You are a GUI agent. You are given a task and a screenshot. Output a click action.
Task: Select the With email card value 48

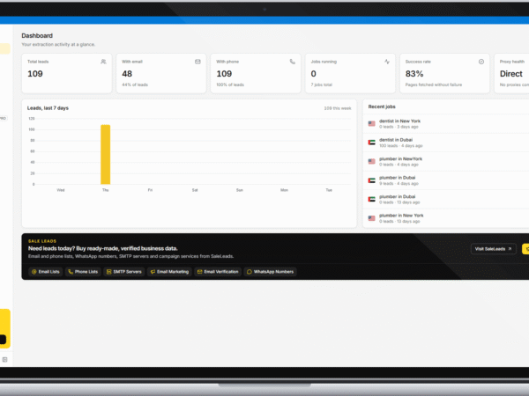click(x=127, y=74)
